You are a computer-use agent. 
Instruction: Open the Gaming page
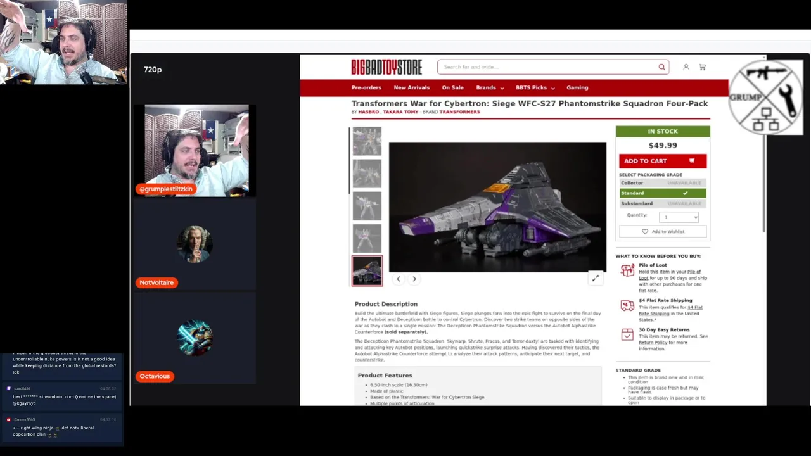coord(577,88)
